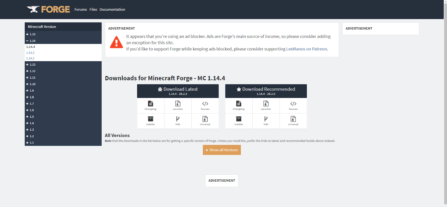This screenshot has width=447, height=207.
Task: Expand the 1.9 version group
Action: click(63, 91)
